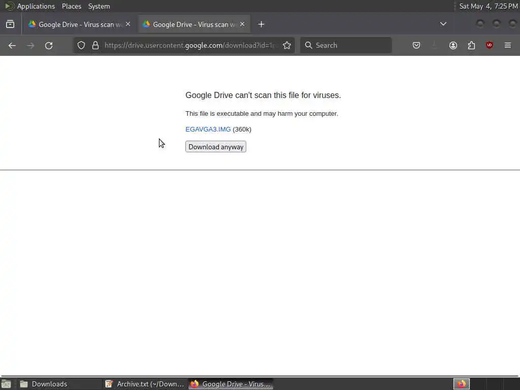Bookmark this page with star icon
The width and height of the screenshot is (520, 390).
click(x=287, y=45)
